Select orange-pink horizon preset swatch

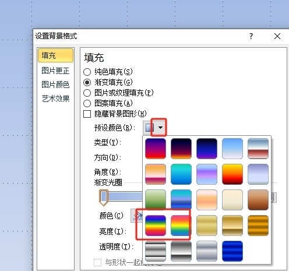coord(156,174)
